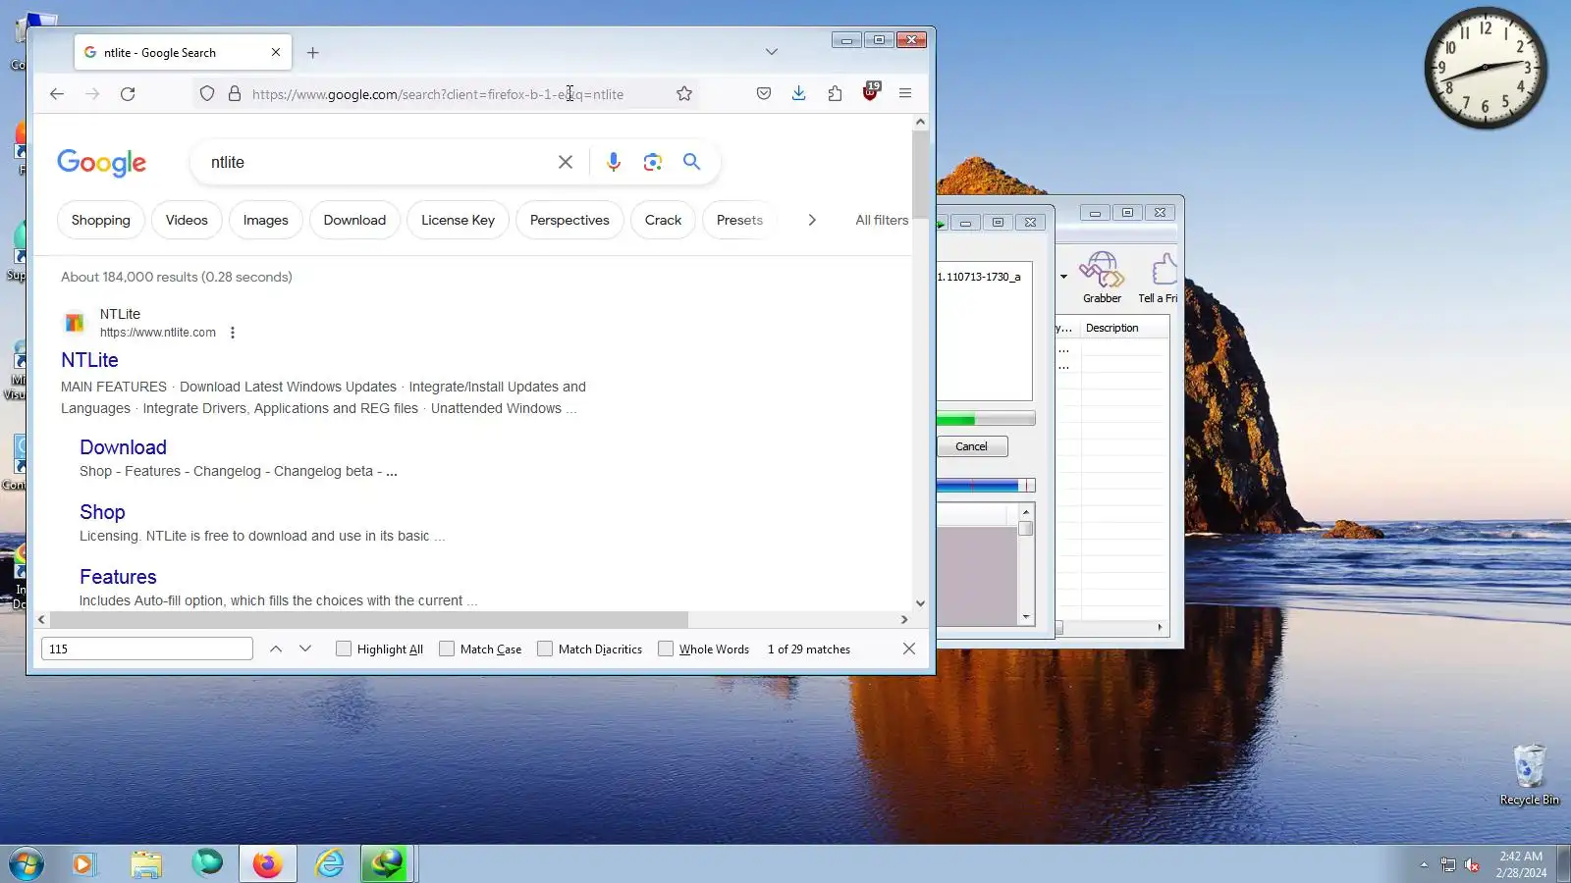Click the Google search input box

[378, 162]
